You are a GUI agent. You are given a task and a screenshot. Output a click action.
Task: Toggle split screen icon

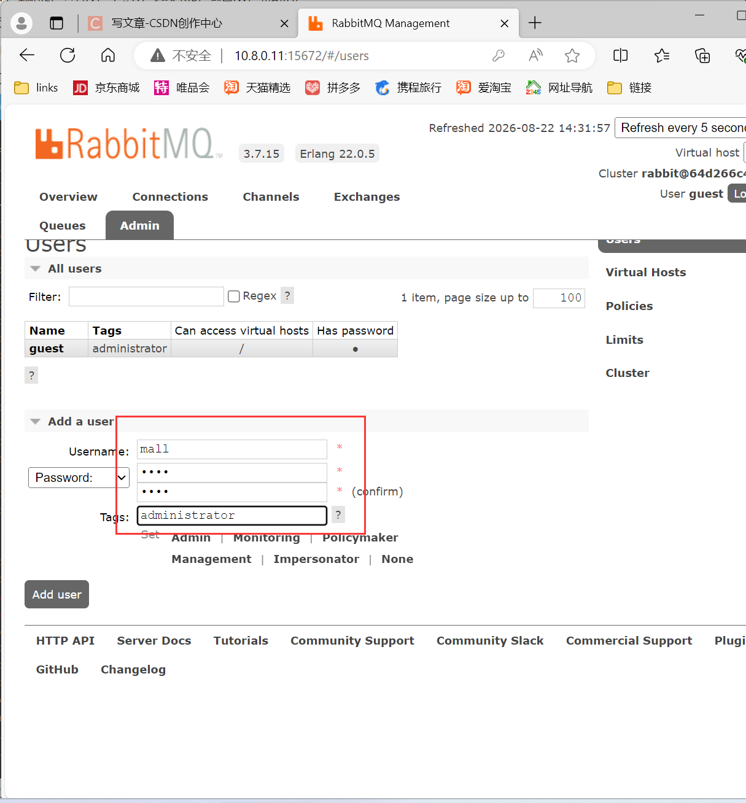coord(621,56)
